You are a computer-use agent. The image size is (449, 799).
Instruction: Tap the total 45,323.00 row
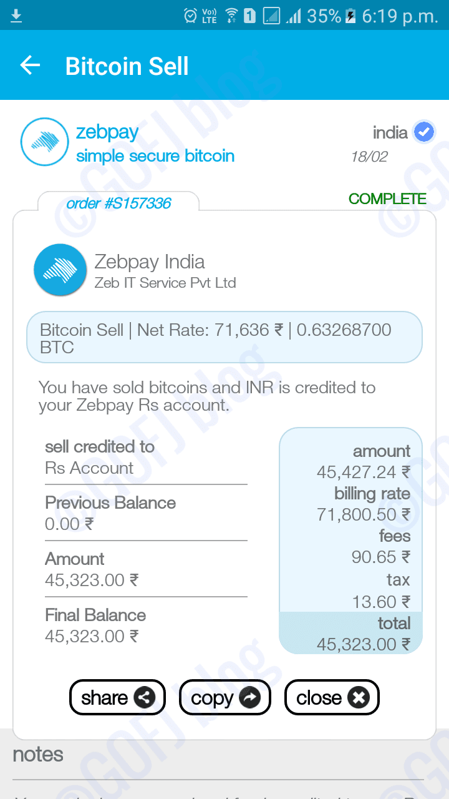point(350,634)
